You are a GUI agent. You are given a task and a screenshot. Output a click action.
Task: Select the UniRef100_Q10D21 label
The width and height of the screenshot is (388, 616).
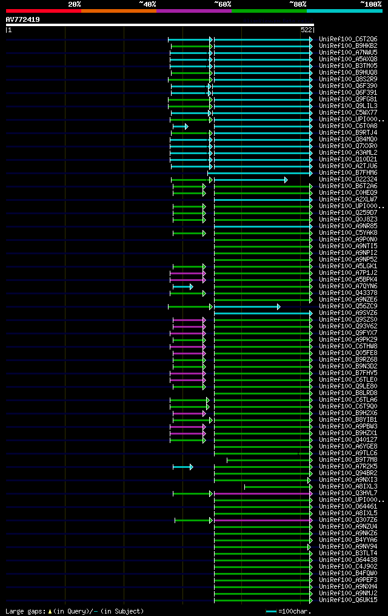click(348, 160)
